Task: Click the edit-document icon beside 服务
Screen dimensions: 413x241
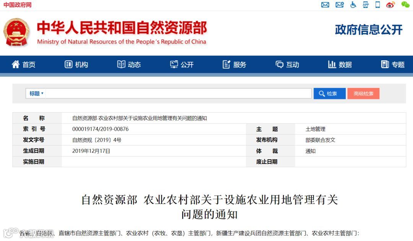Action: (226, 64)
